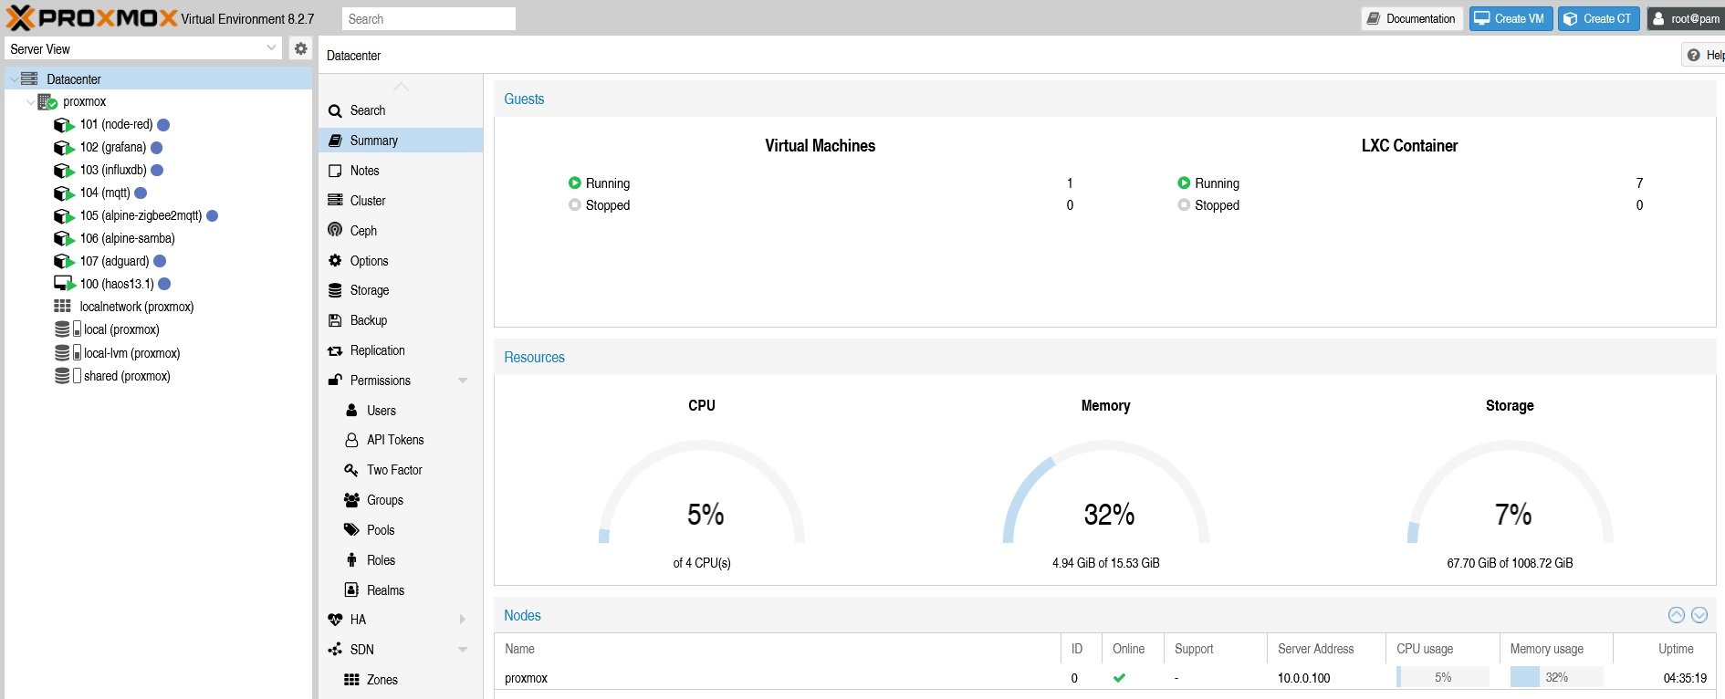This screenshot has height=699, width=1725.
Task: Open the Ceph menu icon
Action: point(335,230)
